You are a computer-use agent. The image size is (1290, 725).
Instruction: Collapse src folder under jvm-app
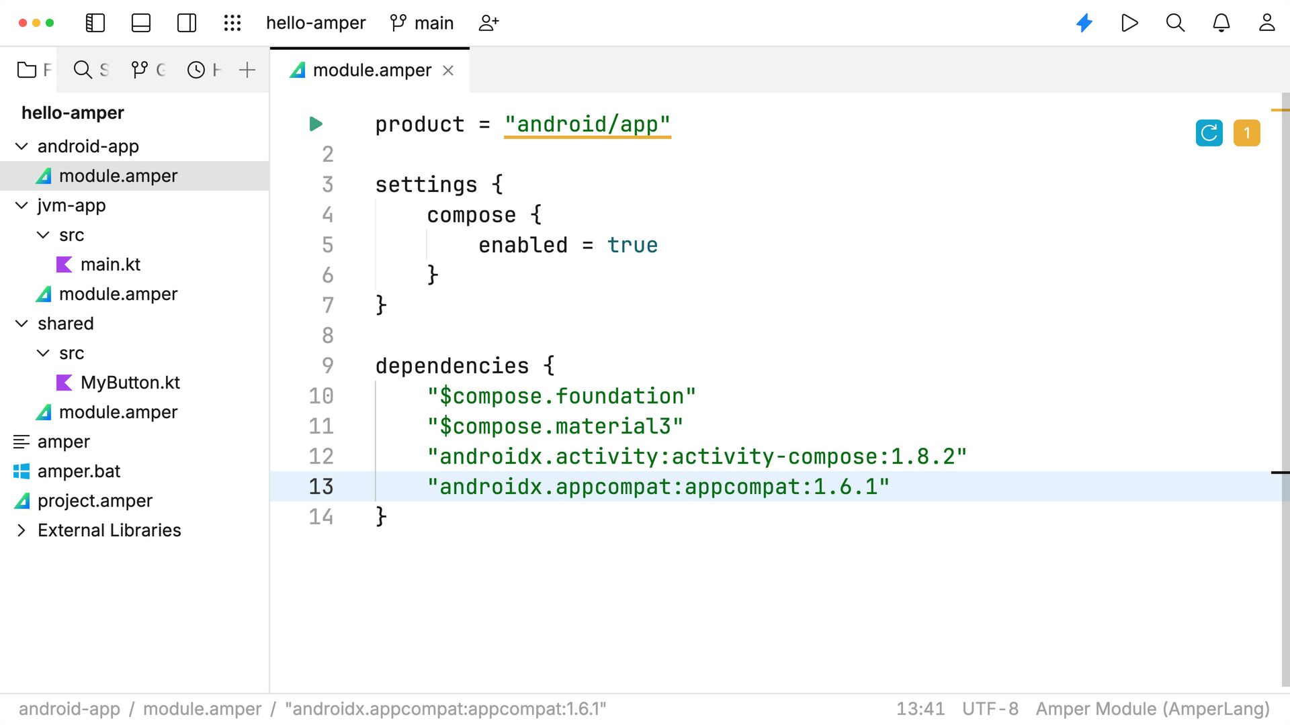[43, 235]
